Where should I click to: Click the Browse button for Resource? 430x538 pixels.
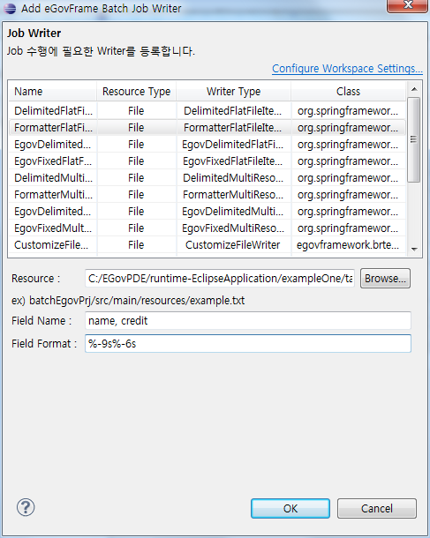pos(385,279)
